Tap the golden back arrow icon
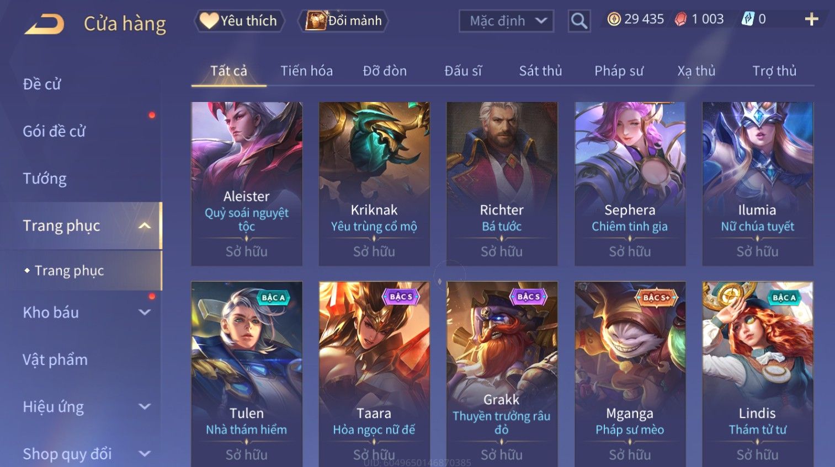The width and height of the screenshot is (835, 467). pyautogui.click(x=44, y=24)
